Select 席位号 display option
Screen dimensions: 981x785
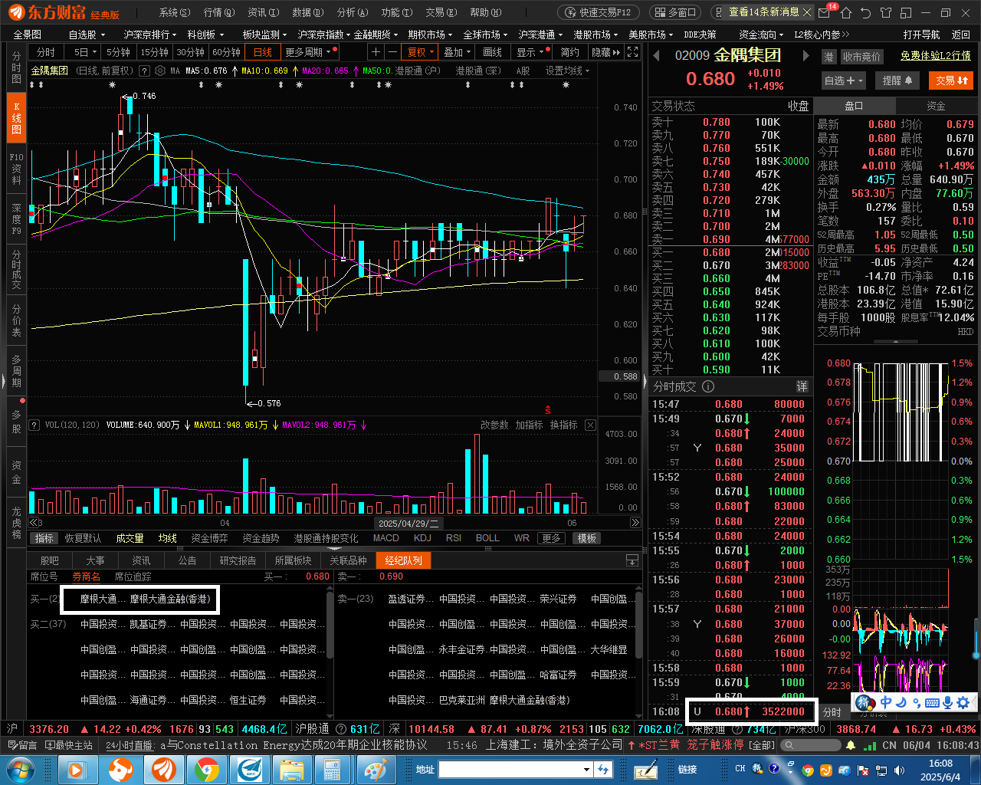click(x=44, y=576)
